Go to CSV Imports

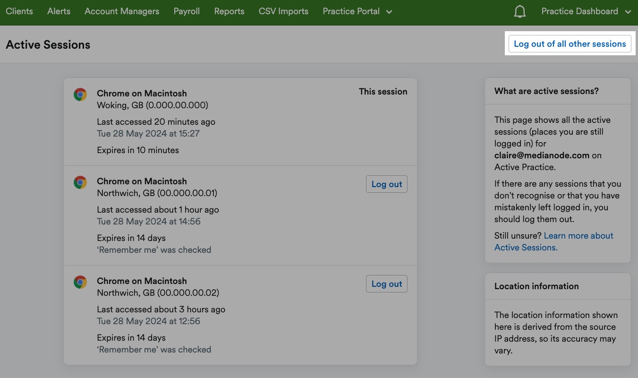(x=283, y=11)
